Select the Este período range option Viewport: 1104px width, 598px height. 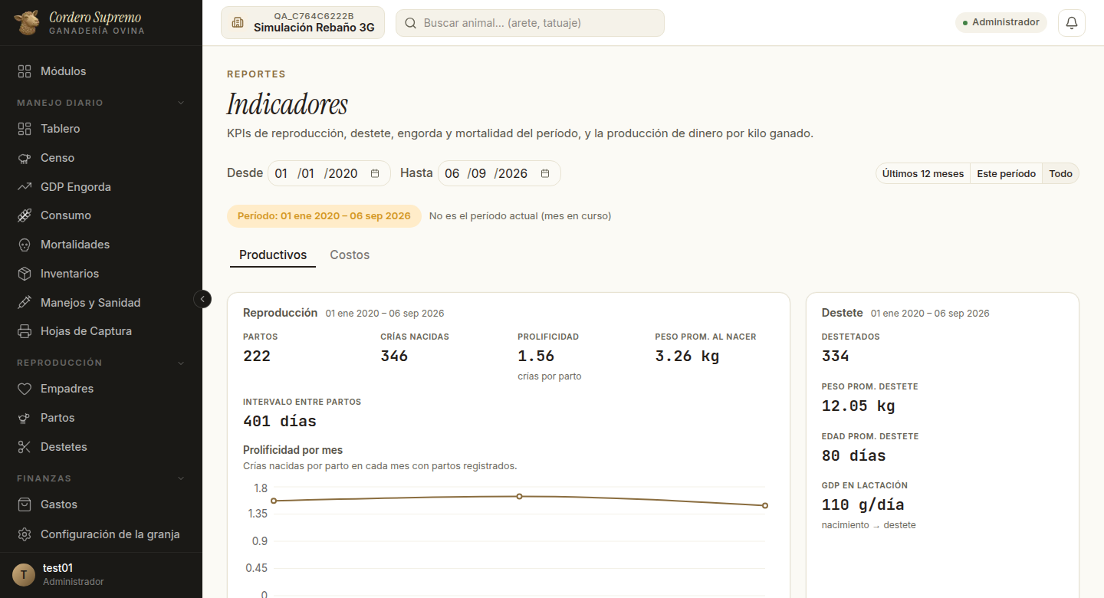[1007, 173]
